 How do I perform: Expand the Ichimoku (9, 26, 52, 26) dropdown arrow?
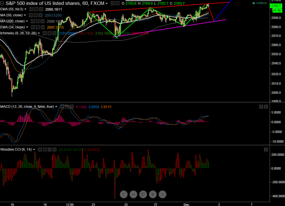[39, 33]
